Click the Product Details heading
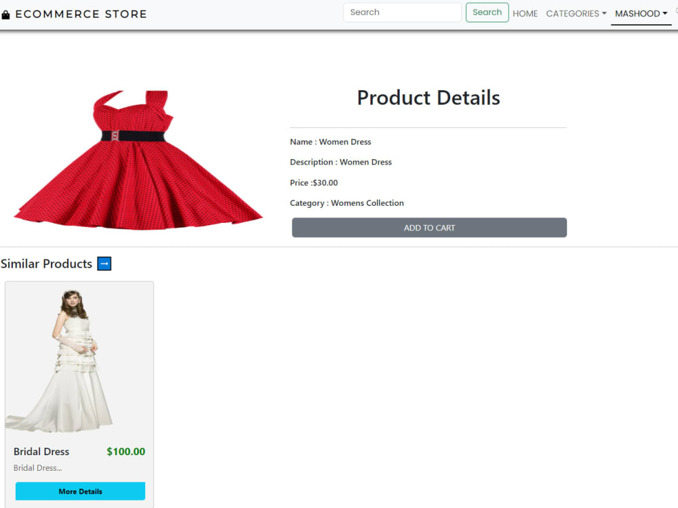This screenshot has width=678, height=508. pos(428,98)
